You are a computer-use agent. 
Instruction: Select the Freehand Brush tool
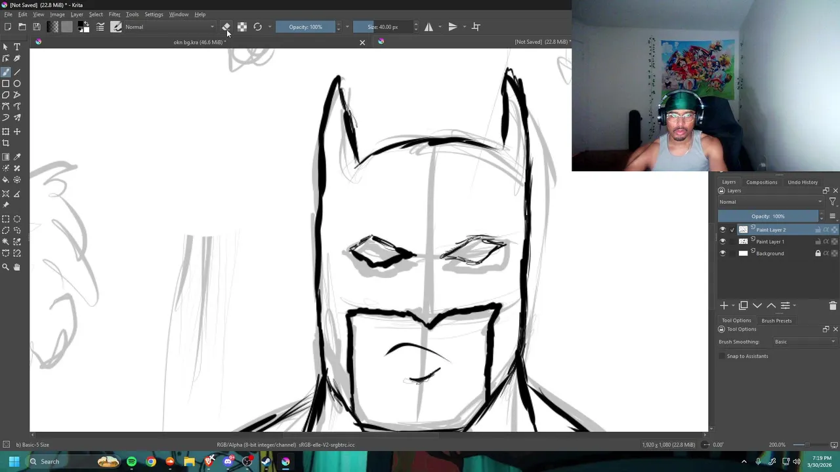(6, 72)
